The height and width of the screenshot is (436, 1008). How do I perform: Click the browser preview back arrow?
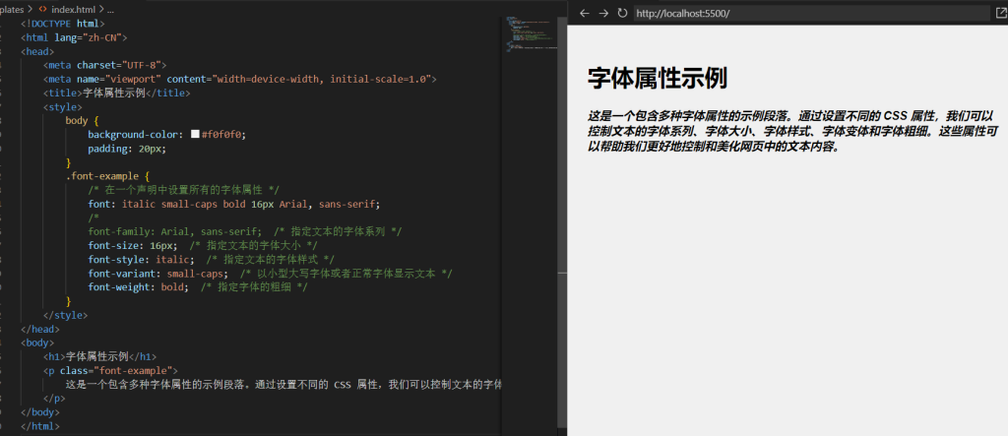(585, 13)
